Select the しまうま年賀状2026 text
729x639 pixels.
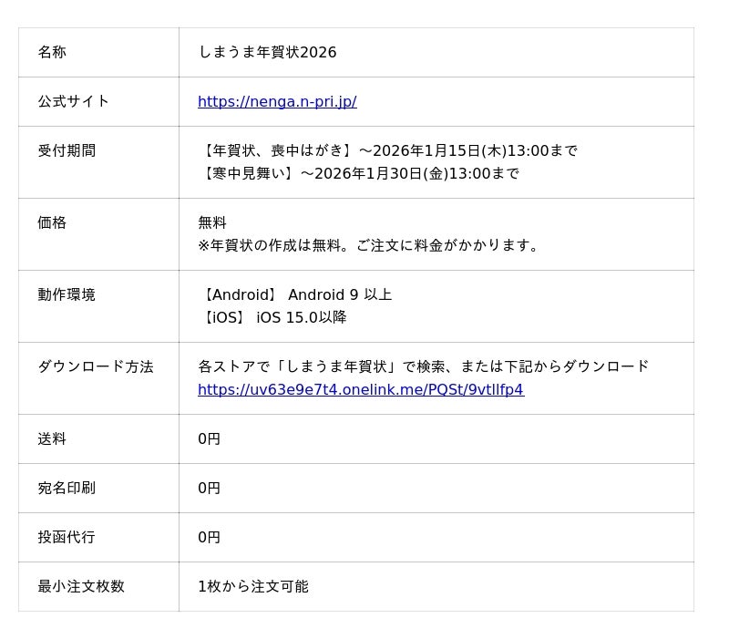(x=267, y=52)
